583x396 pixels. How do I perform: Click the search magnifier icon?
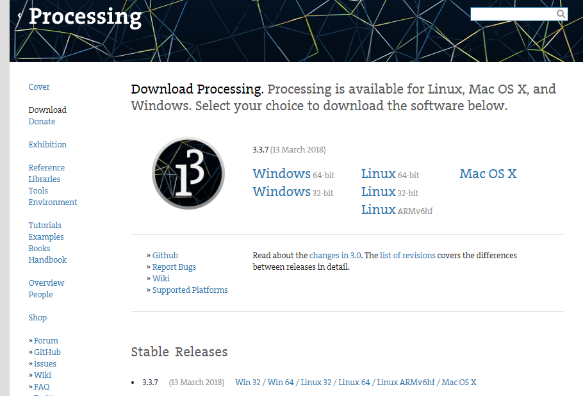(x=561, y=14)
